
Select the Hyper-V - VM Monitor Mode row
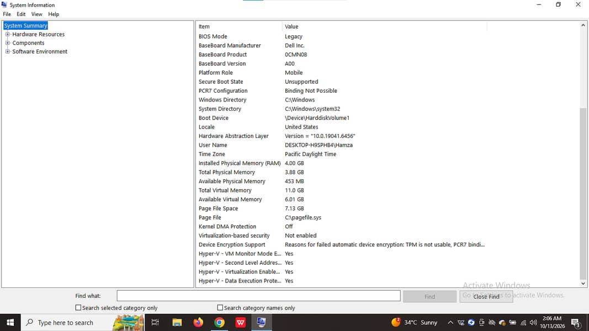342,254
